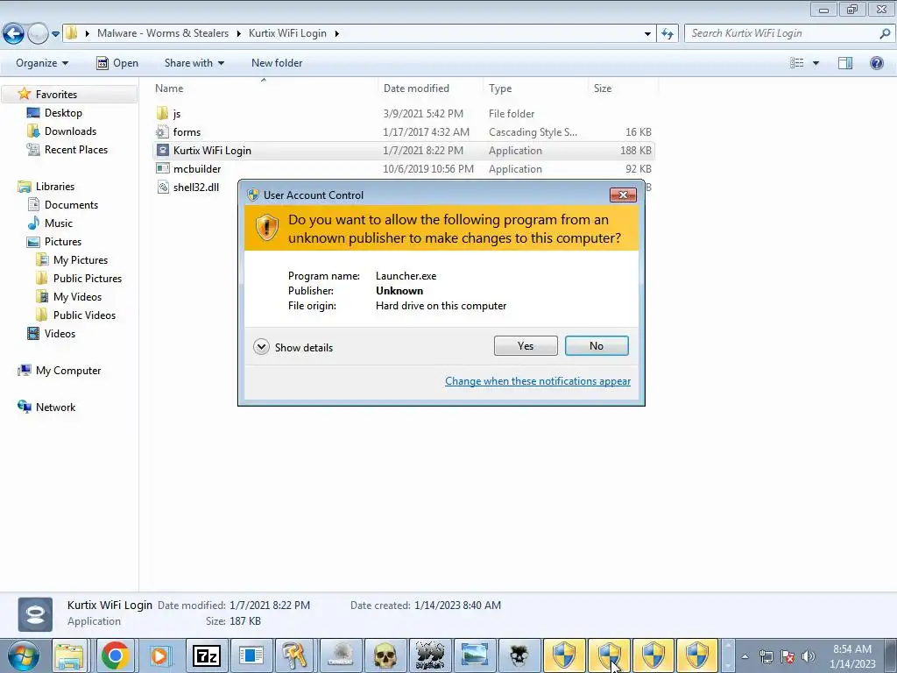Open the recent pages dropdown beside the forward button

coord(55,34)
